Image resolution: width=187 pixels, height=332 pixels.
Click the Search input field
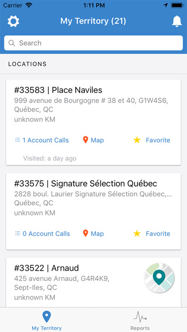pos(93,43)
